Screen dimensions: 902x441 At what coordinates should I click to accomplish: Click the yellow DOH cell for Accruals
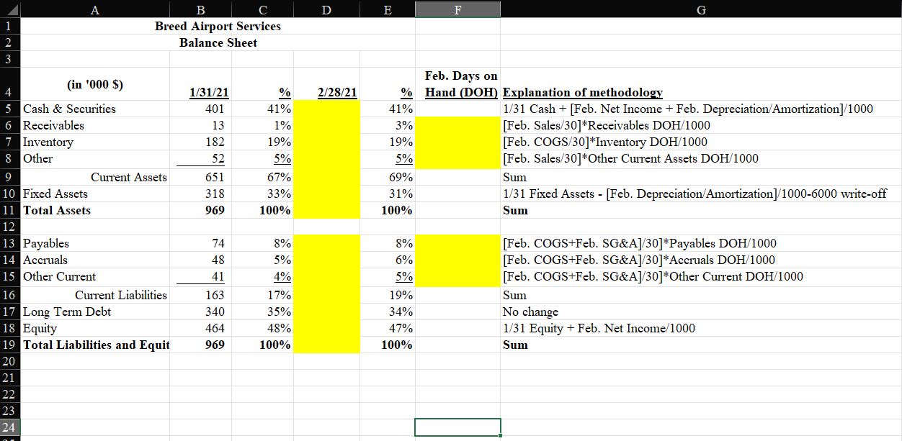pos(457,260)
